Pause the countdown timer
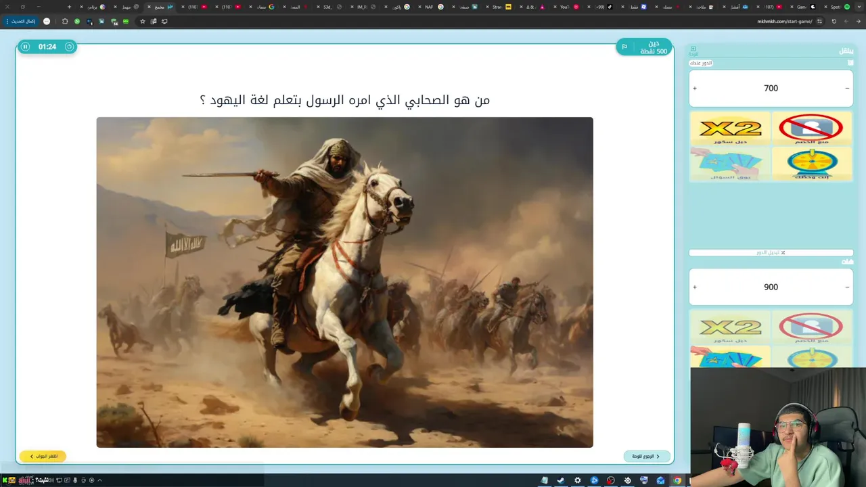866x487 pixels. coord(25,47)
